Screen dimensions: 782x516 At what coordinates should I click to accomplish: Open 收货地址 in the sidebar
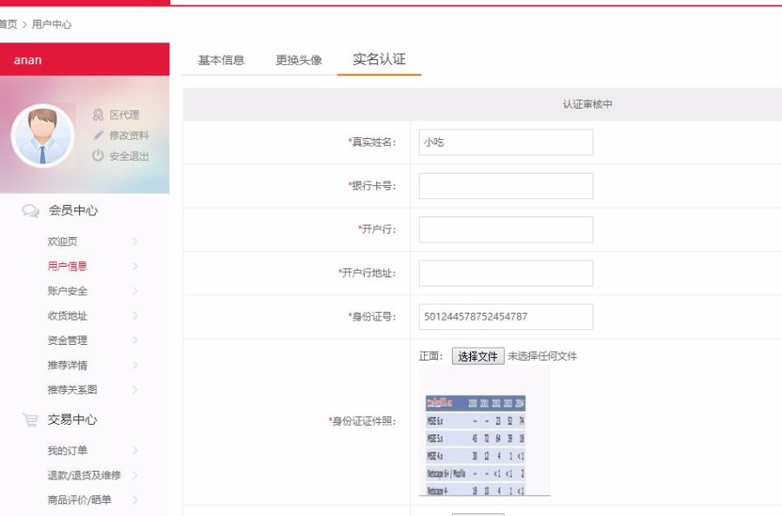click(68, 316)
